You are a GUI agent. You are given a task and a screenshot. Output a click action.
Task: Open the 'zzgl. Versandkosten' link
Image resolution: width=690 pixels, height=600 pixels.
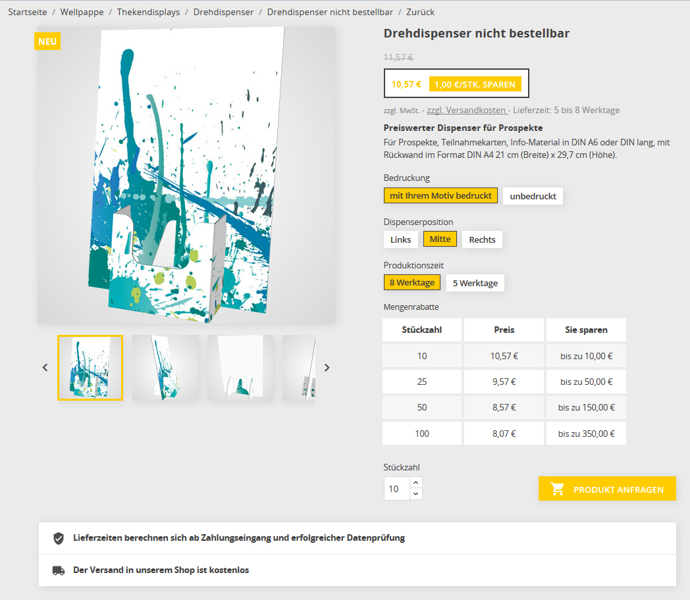467,110
